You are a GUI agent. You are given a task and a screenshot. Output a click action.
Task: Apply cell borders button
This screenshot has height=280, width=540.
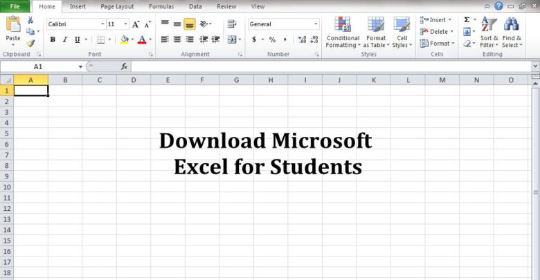[101, 39]
